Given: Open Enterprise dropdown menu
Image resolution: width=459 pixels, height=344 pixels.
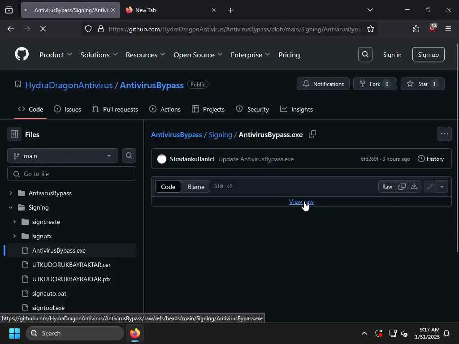Looking at the screenshot, I should 250,55.
